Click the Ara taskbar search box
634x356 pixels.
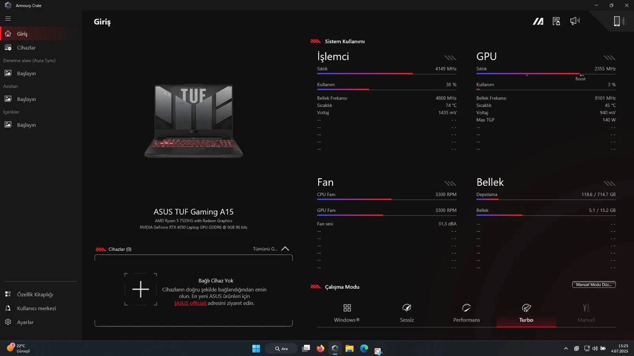281,348
